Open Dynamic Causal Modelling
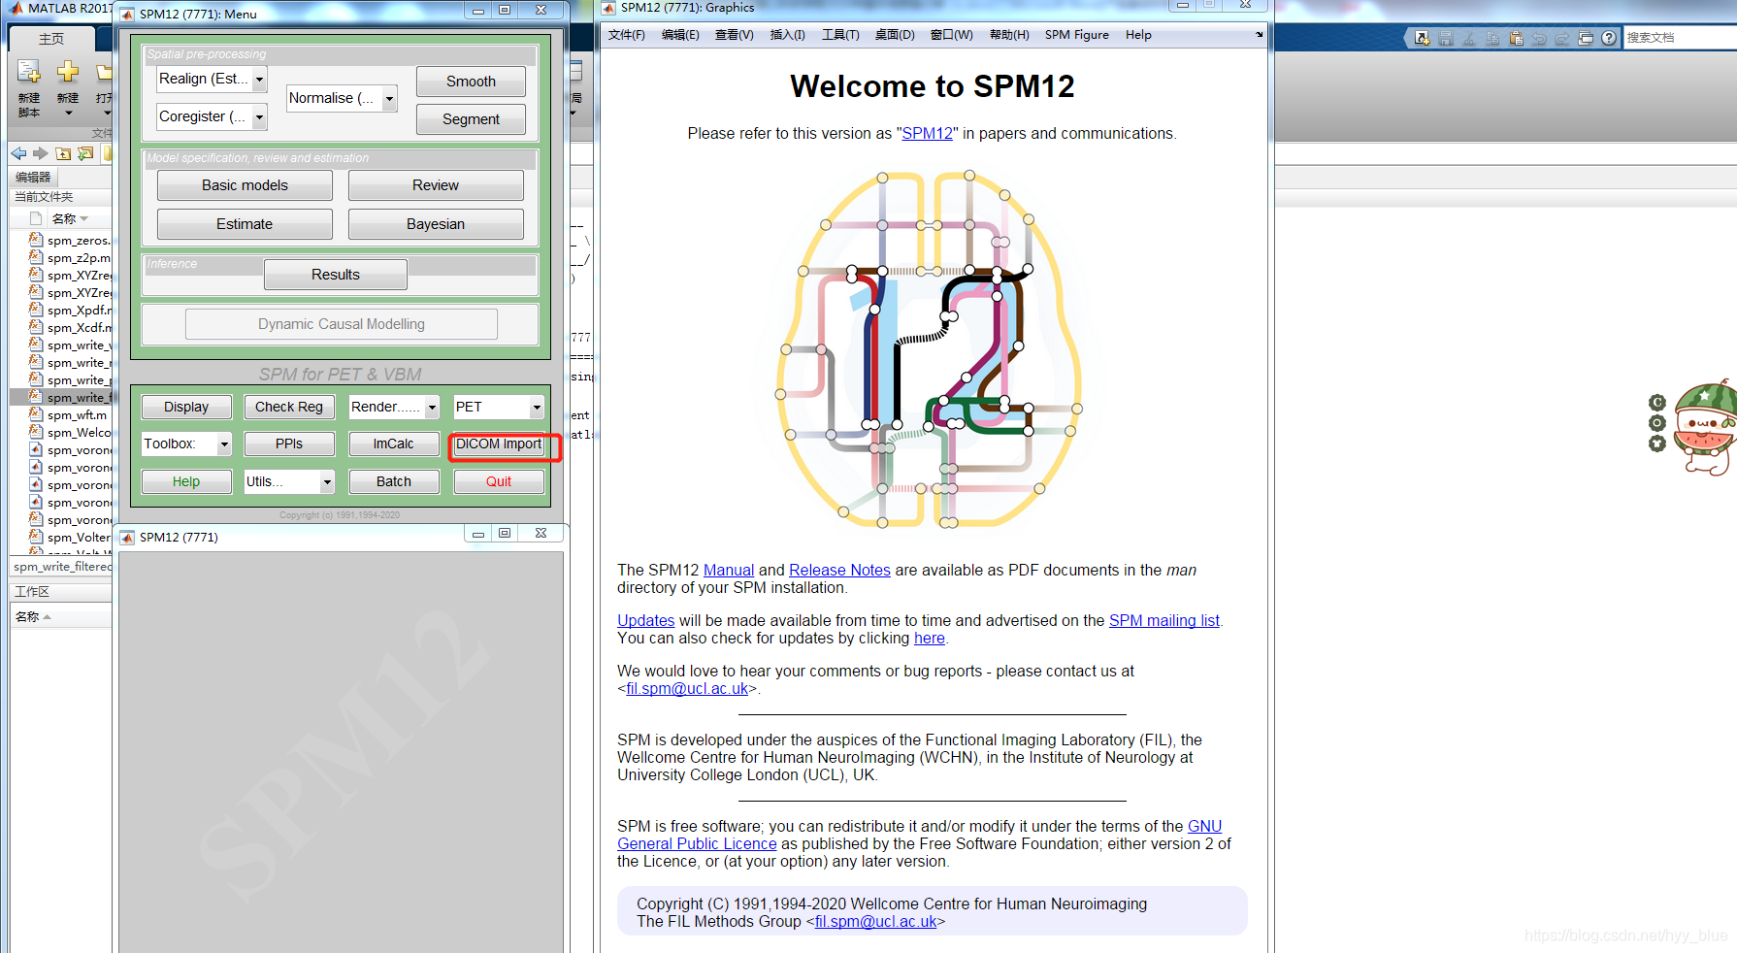The image size is (1737, 953). click(342, 324)
